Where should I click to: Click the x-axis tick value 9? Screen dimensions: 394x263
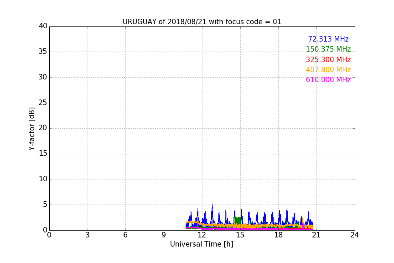[x=164, y=235]
